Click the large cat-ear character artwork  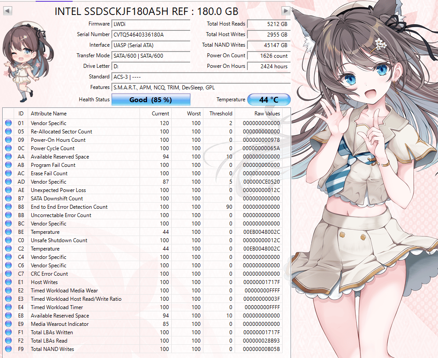click(364, 179)
